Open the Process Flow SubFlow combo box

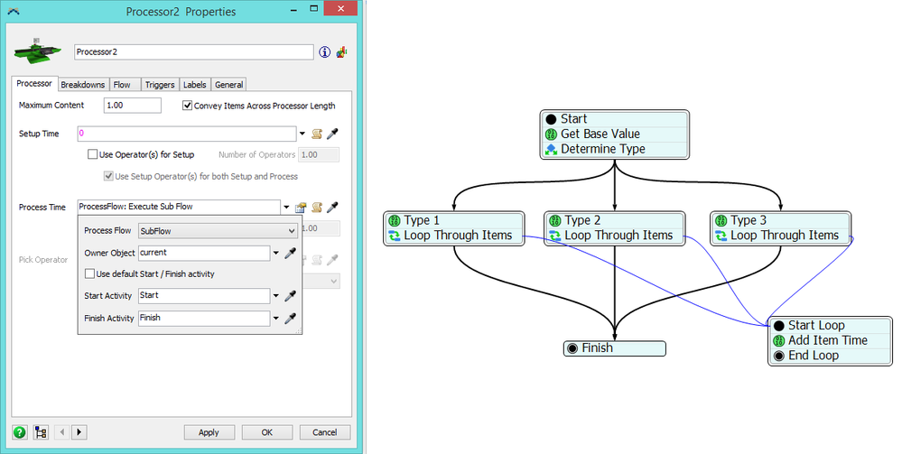(x=218, y=231)
